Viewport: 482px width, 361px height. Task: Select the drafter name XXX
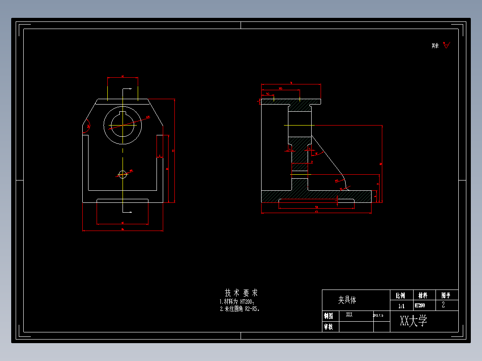point(349,315)
